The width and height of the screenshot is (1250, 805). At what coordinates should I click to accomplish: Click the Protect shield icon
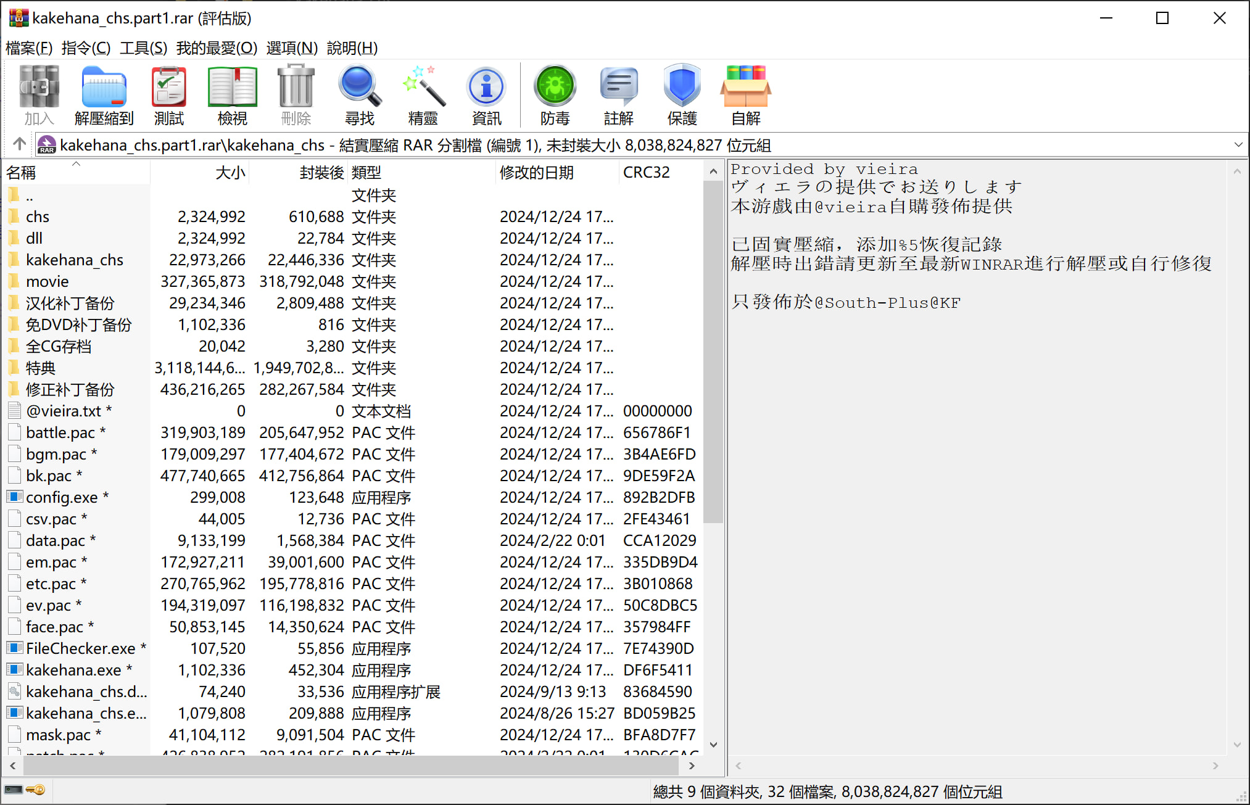(682, 95)
